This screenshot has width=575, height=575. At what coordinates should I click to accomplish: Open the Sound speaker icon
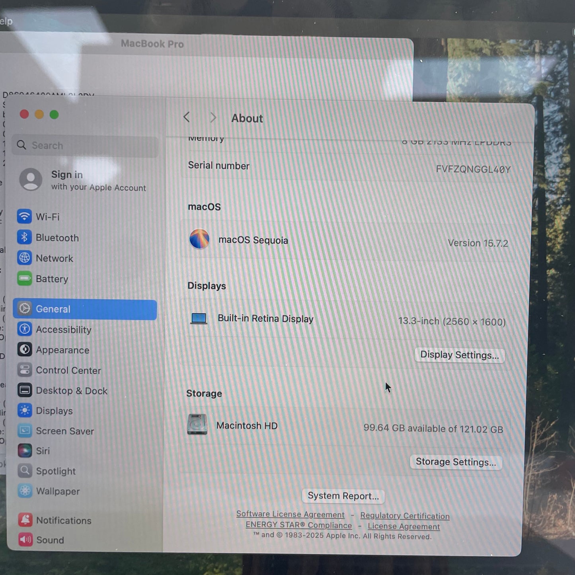coord(25,540)
